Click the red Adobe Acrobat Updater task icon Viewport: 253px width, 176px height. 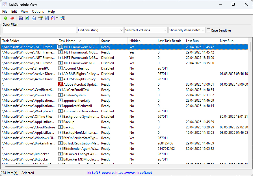pyautogui.click(x=60, y=84)
